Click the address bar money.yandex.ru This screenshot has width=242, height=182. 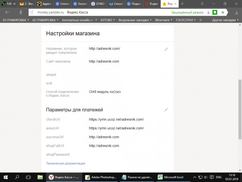pyautogui.click(x=50, y=13)
